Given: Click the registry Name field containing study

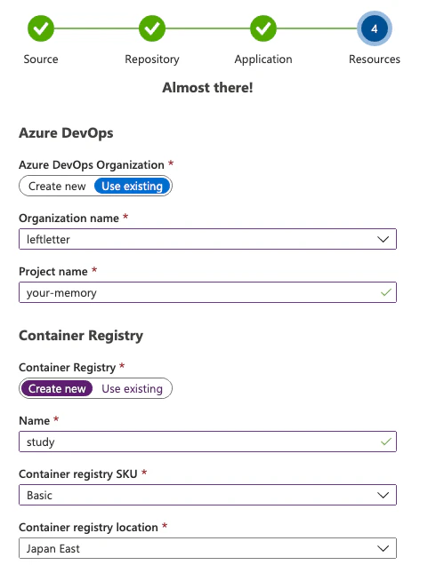Looking at the screenshot, I should (x=207, y=442).
